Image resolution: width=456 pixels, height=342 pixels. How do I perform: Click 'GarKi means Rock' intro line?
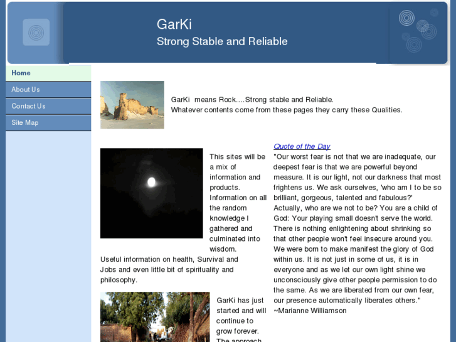tap(252, 100)
